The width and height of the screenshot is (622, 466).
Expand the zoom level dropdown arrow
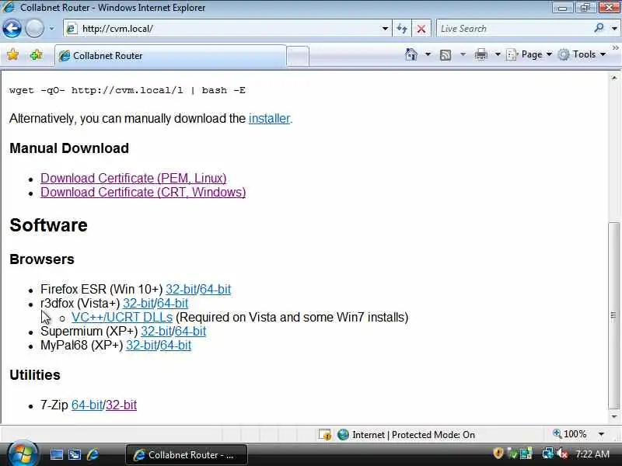click(601, 434)
